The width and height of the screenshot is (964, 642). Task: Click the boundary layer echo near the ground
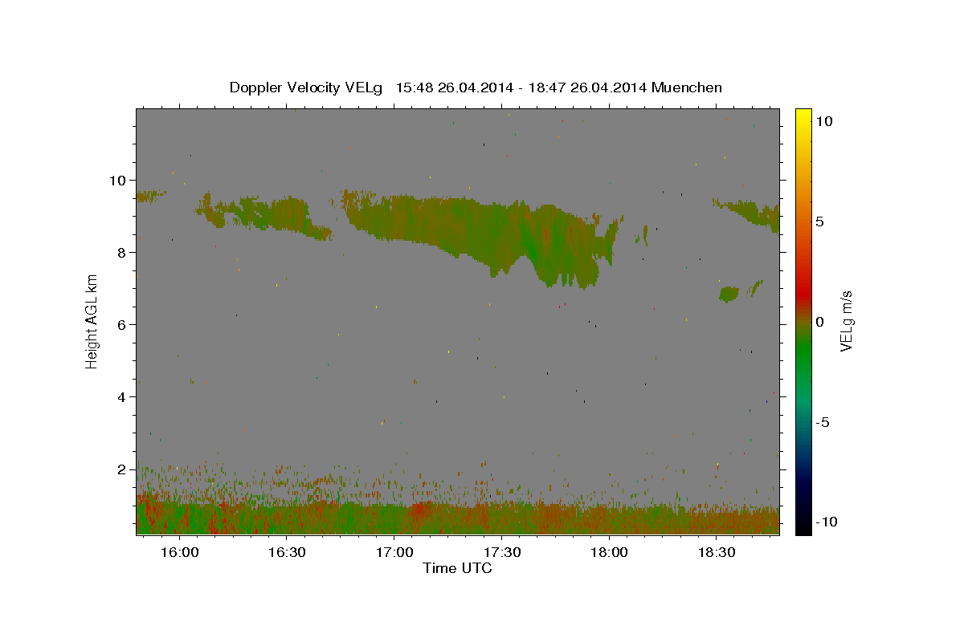point(457,518)
